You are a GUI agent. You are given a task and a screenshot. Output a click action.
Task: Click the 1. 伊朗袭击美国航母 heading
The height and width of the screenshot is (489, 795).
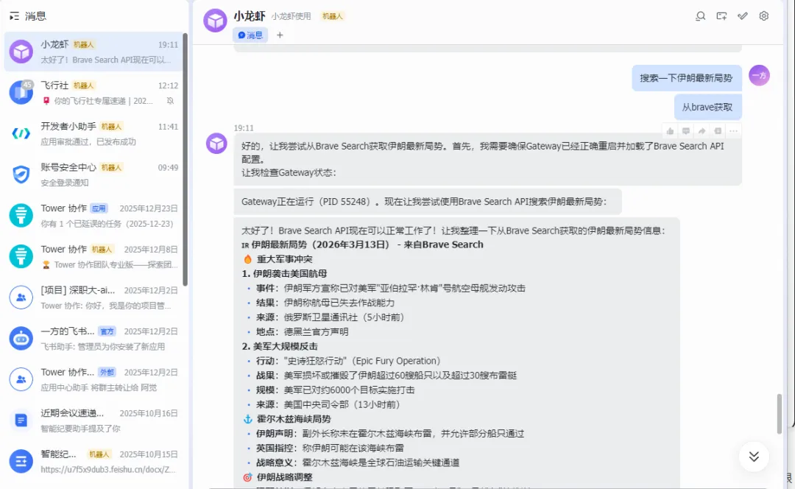284,273
